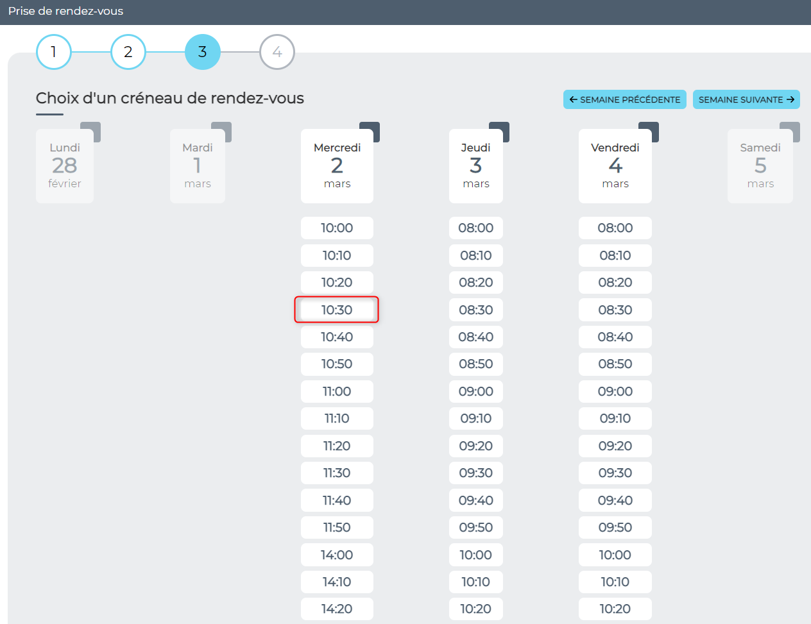Click the active step 3 circle
Screen dimensions: 811x624
click(x=202, y=52)
